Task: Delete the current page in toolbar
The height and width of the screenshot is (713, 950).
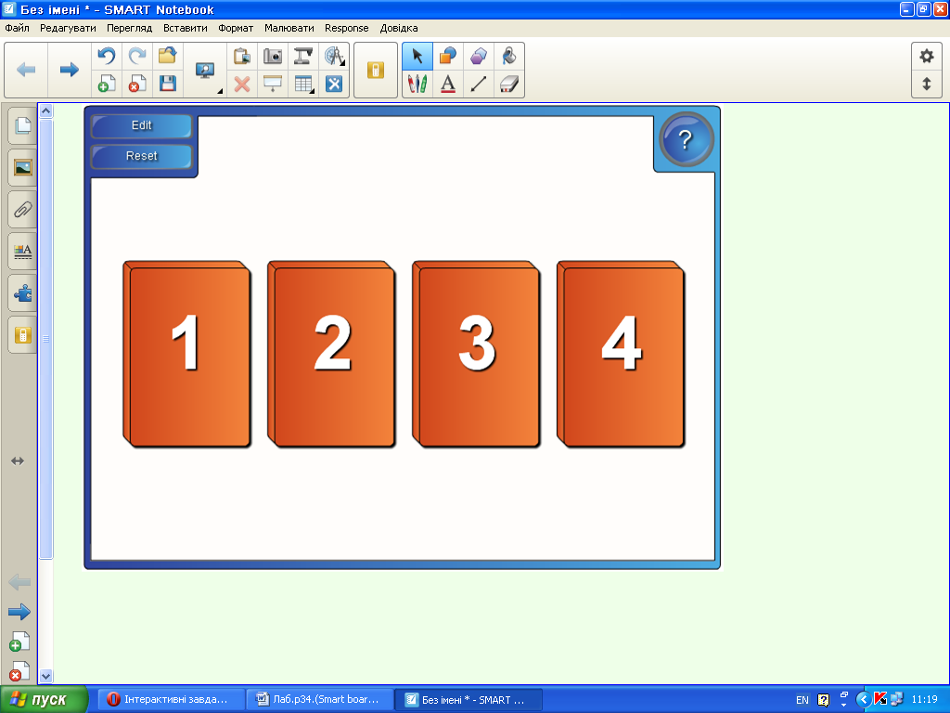Action: [137, 84]
